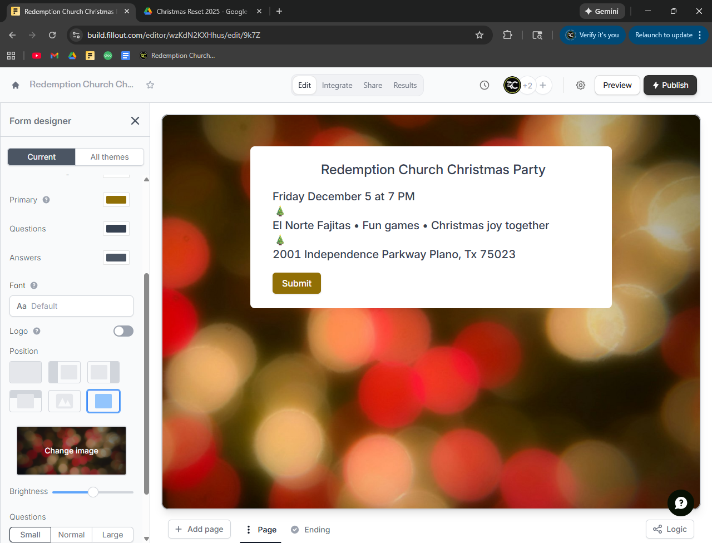Toggle the Logo switch on
The image size is (712, 543).
[123, 331]
